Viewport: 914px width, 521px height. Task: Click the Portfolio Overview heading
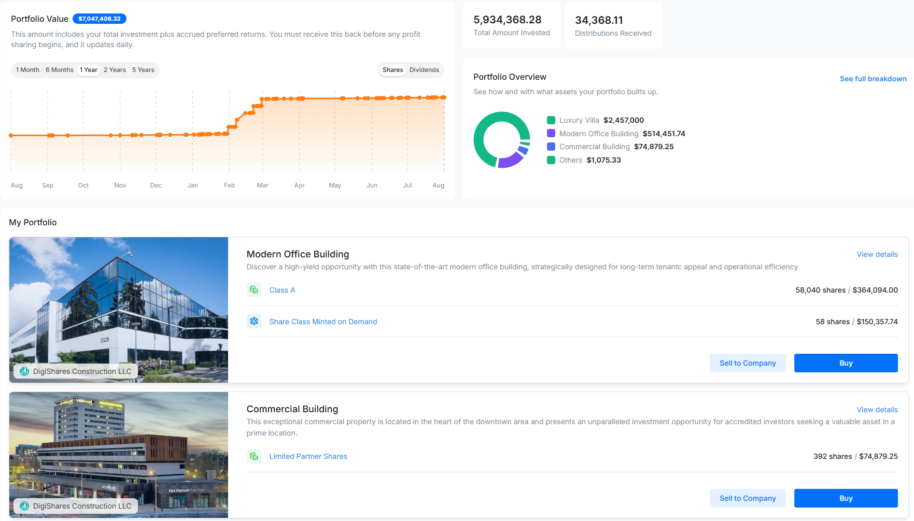pyautogui.click(x=510, y=77)
